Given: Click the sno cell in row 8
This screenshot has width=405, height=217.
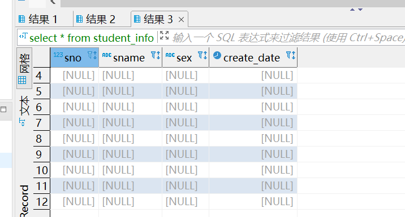Looking at the screenshot, I should [75, 139].
